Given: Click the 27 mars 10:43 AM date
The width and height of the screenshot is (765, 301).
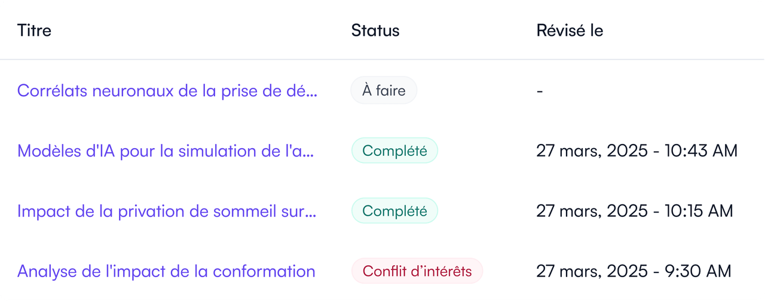Looking at the screenshot, I should pyautogui.click(x=637, y=150).
